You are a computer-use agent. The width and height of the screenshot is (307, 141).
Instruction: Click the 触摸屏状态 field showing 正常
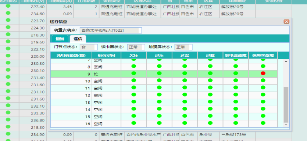coord(183,47)
